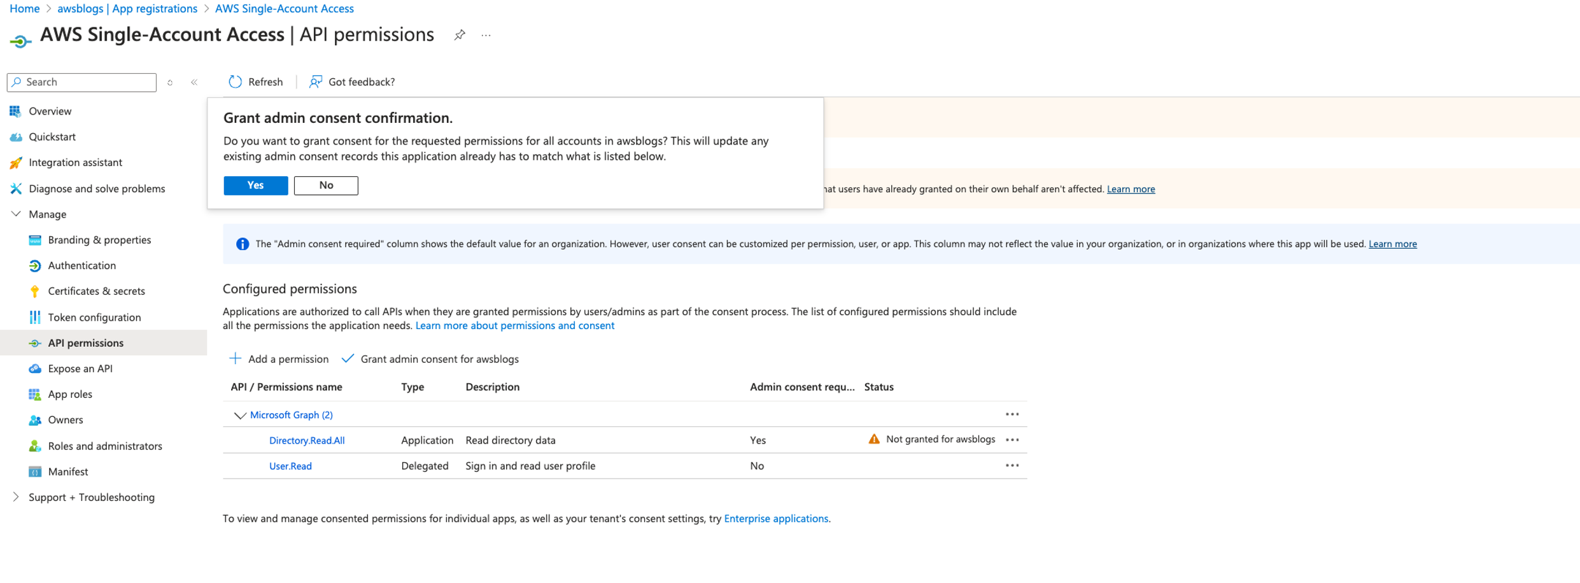This screenshot has width=1580, height=583.
Task: Open more options for User.Read row
Action: [x=1012, y=466]
